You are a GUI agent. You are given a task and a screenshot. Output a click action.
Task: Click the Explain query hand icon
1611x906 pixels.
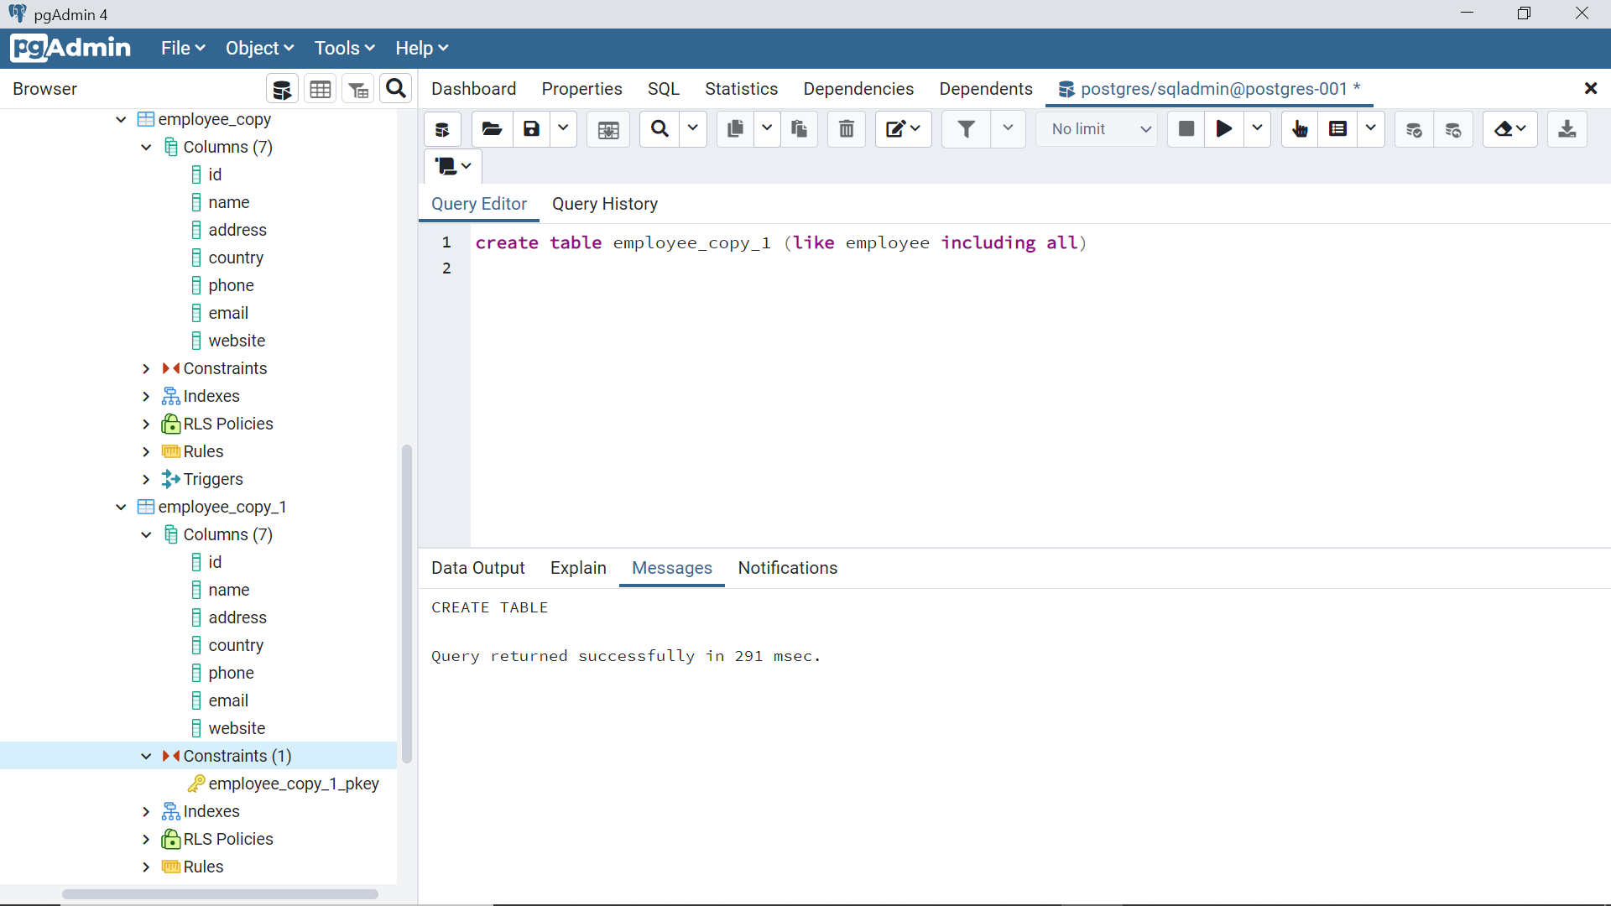(1300, 129)
